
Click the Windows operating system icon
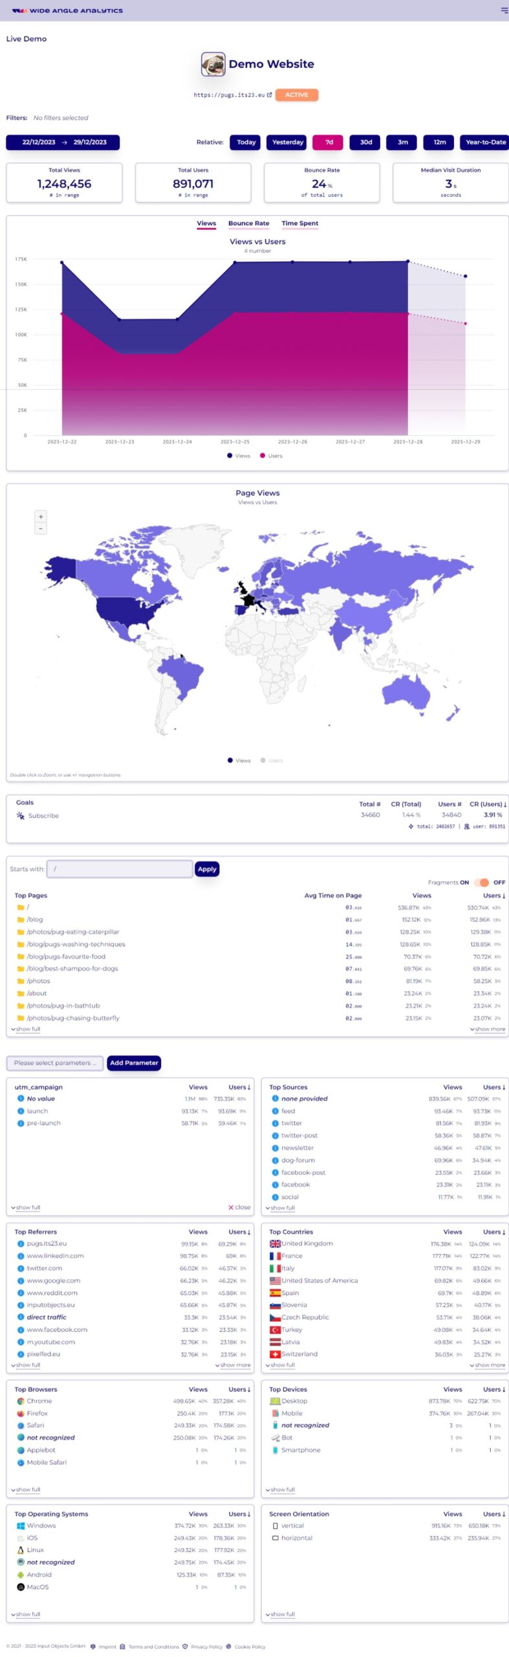tap(21, 1526)
